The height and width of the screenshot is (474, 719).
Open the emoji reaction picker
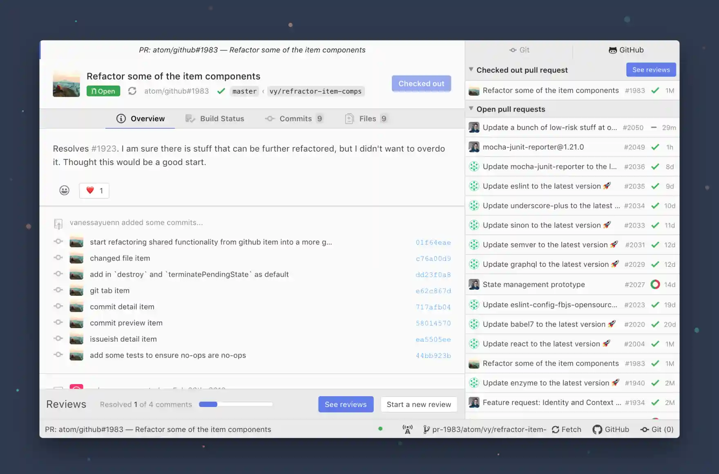pyautogui.click(x=65, y=190)
